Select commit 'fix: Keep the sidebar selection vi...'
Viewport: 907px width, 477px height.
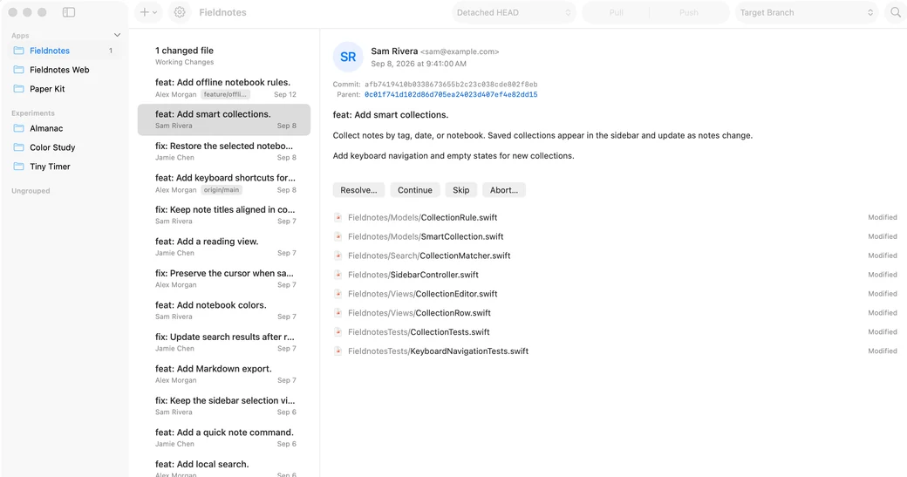[224, 405]
